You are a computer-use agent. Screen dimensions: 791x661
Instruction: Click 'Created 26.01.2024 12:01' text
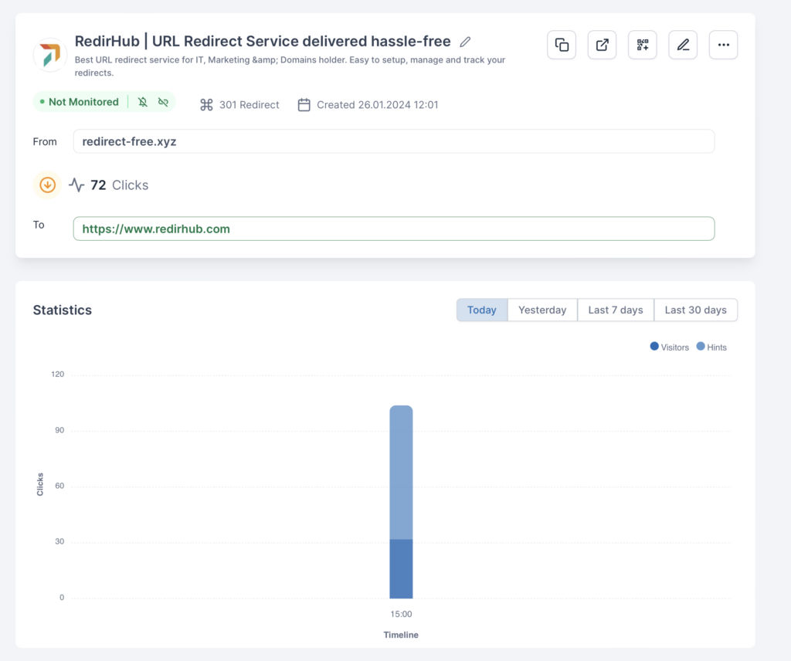tap(377, 105)
